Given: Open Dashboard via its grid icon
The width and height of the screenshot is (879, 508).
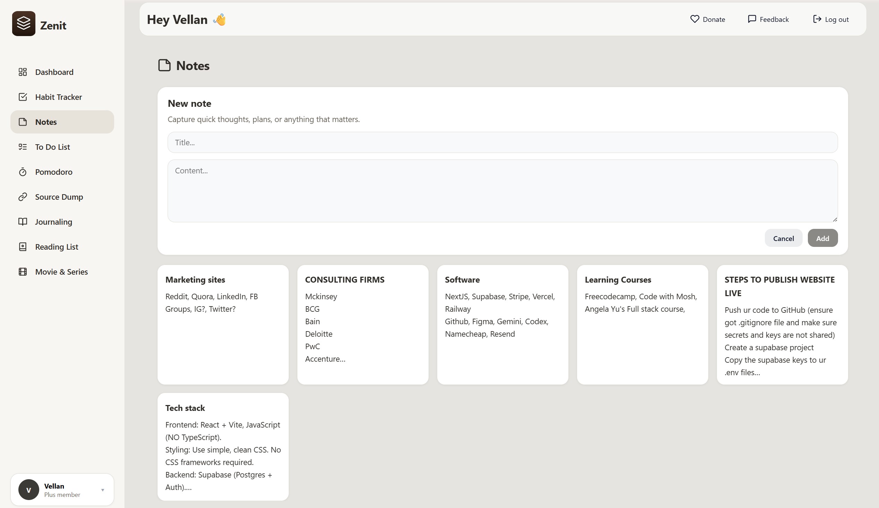Looking at the screenshot, I should coord(23,72).
